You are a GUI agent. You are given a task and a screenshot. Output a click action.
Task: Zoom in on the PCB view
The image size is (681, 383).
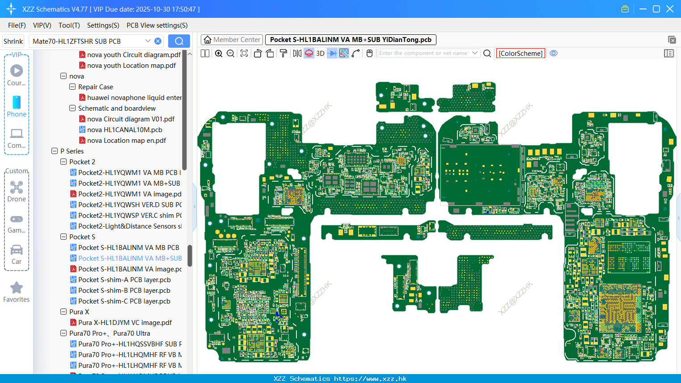tap(219, 54)
